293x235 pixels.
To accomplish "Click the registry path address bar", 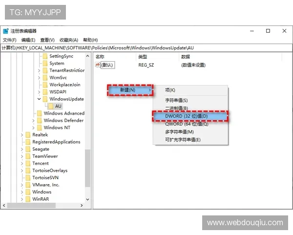I will point(146,48).
